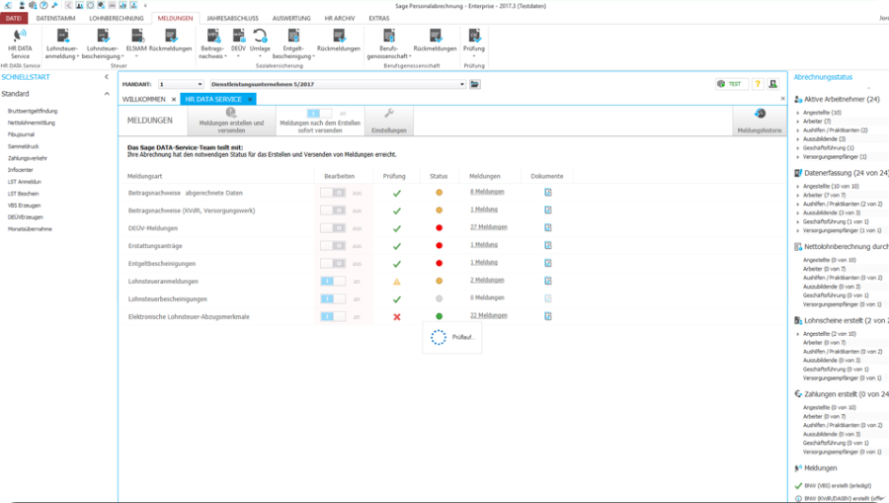
Task: Open the Beitragsnachweise abgerechnete Daten document icon
Action: pos(547,193)
